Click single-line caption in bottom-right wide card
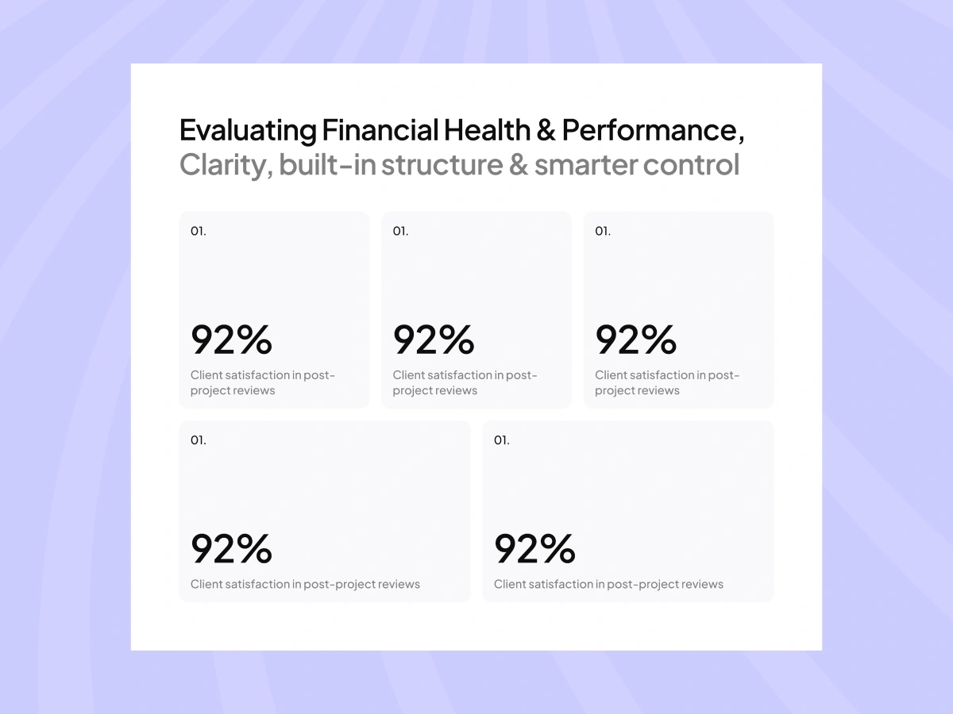Image resolution: width=953 pixels, height=714 pixels. coord(608,584)
